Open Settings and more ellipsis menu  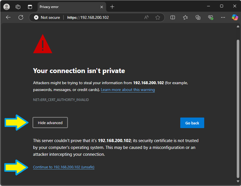(223, 17)
